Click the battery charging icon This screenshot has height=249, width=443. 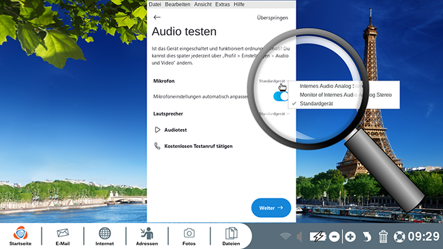coord(318,237)
